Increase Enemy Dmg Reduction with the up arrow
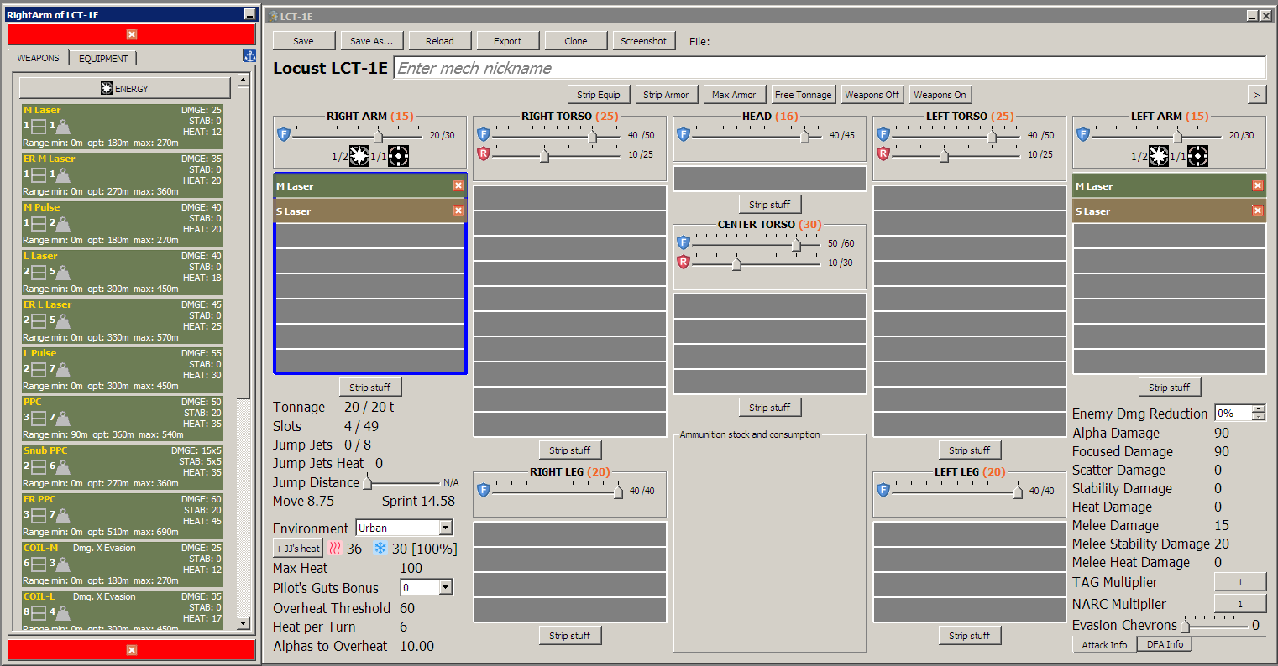Viewport: 1278px width, 666px height. (1258, 409)
